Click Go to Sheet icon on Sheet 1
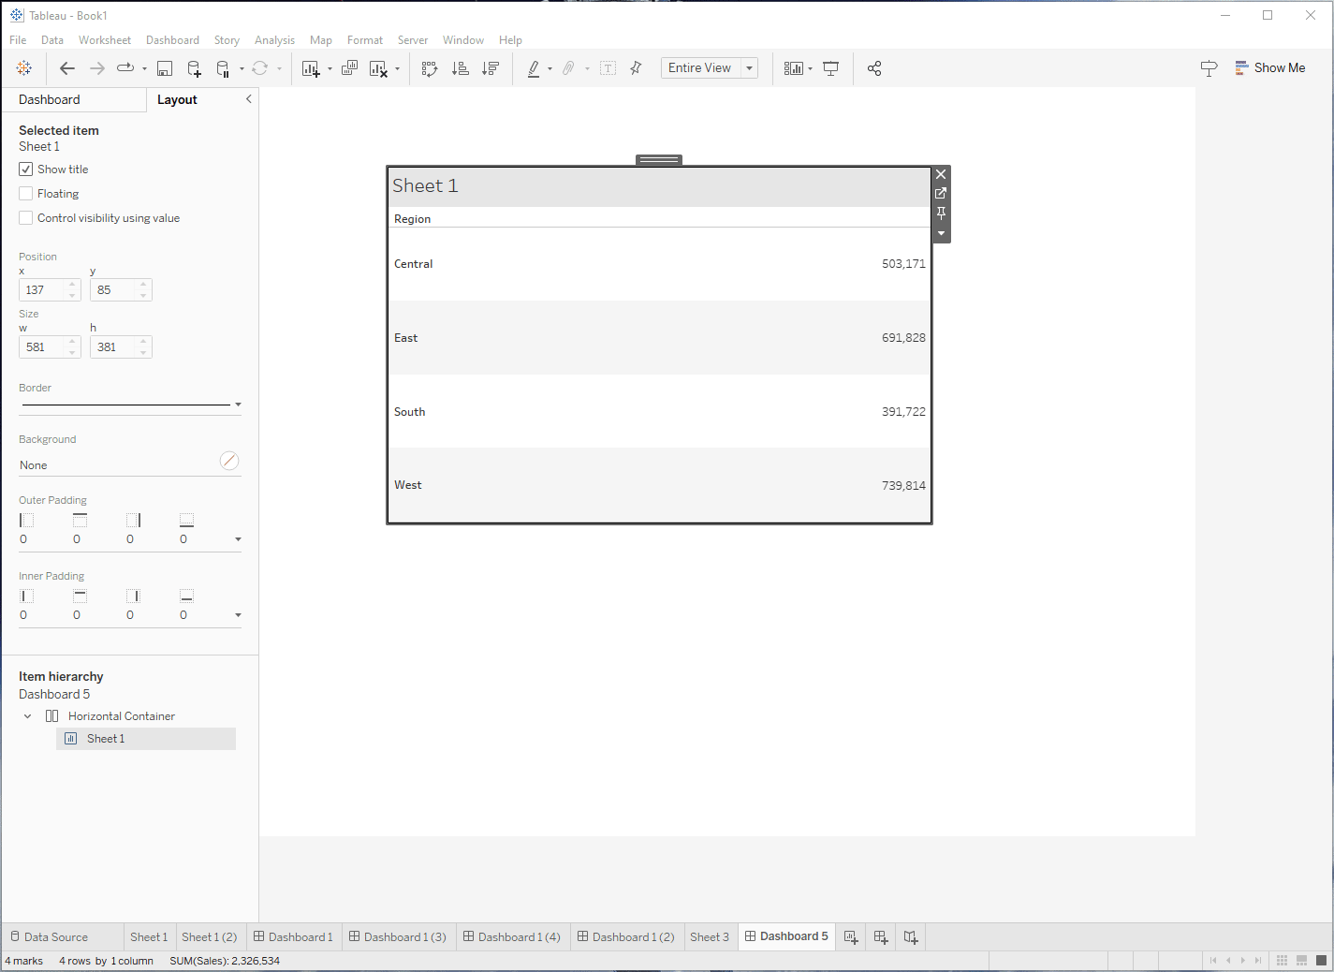Viewport: 1334px width, 972px height. (941, 194)
